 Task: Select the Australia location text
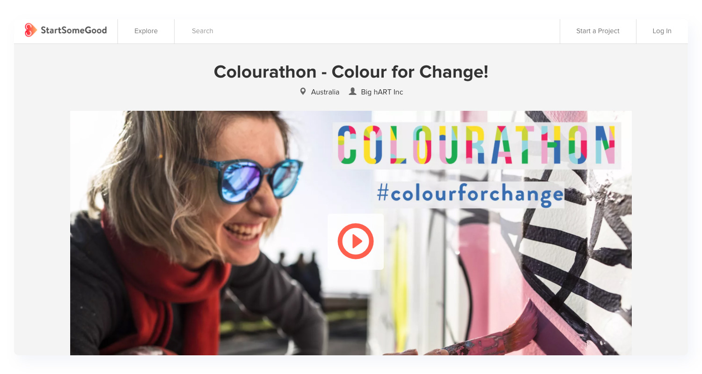(x=325, y=92)
